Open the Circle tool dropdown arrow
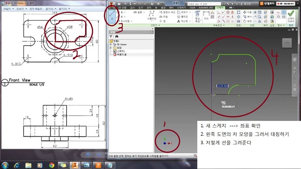This screenshot has width=301, height=169. pos(125,12)
